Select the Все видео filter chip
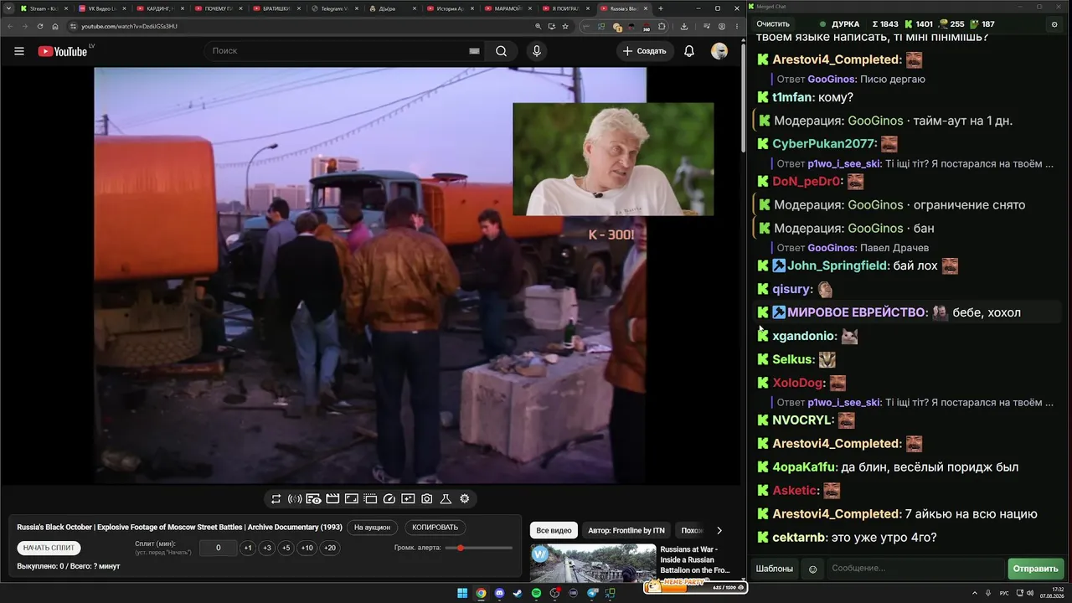 [x=554, y=530]
